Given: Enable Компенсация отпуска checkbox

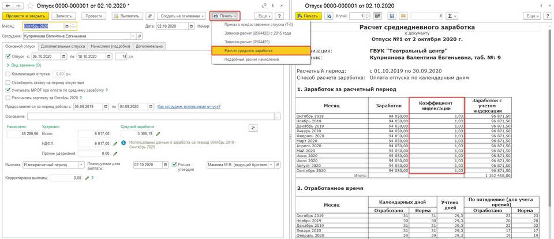Looking at the screenshot, I should pyautogui.click(x=8, y=74).
